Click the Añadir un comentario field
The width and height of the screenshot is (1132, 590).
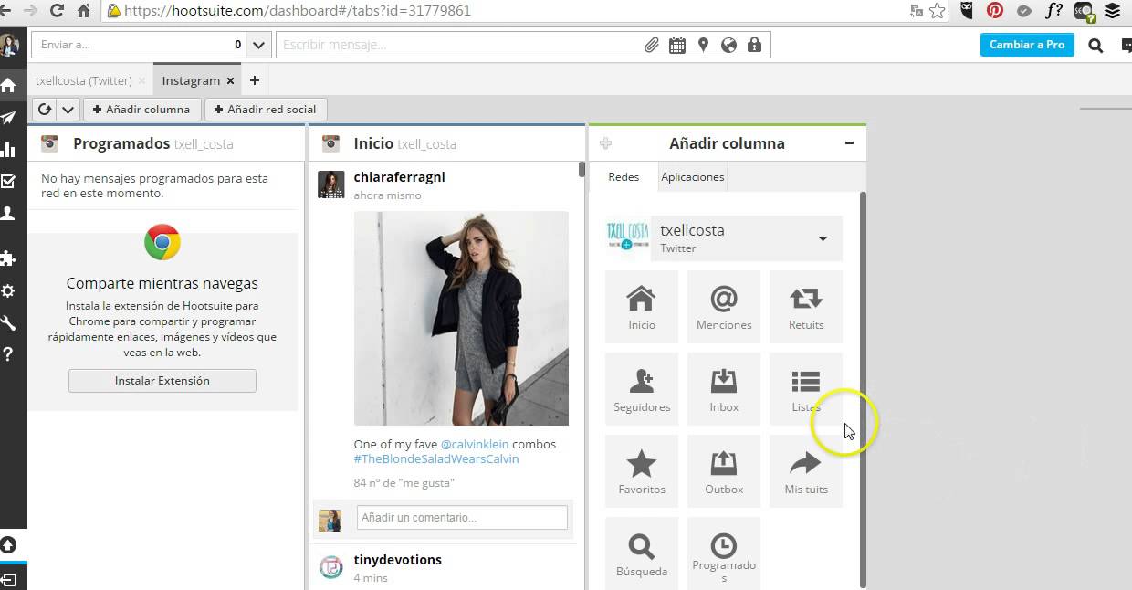(462, 518)
